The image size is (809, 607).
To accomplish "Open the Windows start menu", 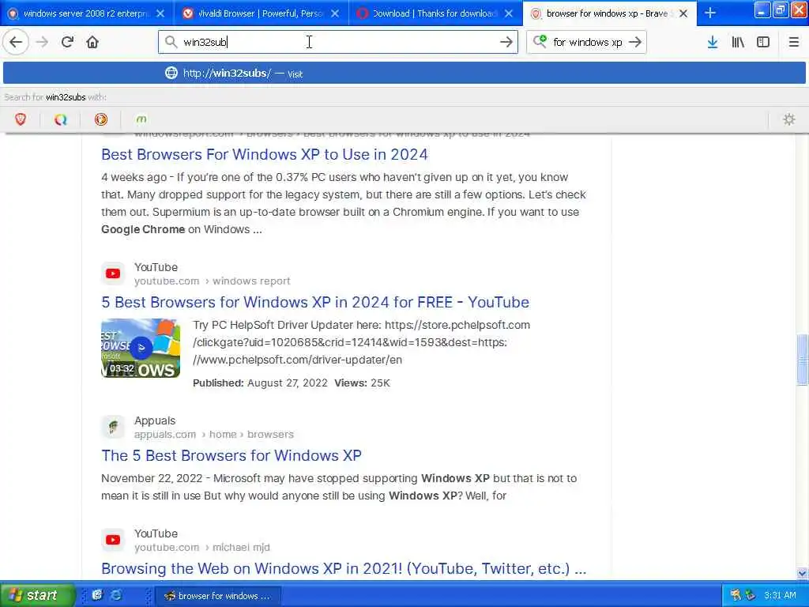I will click(37, 595).
